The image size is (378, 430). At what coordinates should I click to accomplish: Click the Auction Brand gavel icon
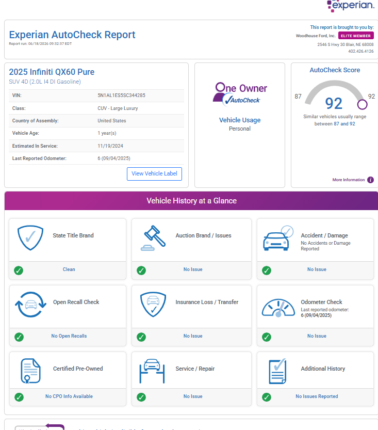[x=153, y=238]
